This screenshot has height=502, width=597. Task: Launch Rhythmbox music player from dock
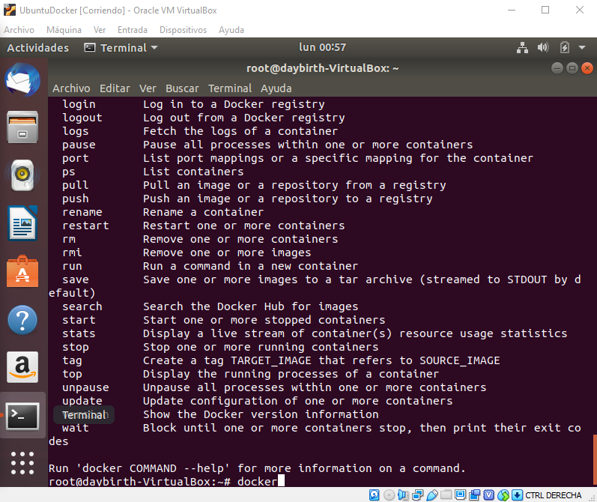pos(23,175)
